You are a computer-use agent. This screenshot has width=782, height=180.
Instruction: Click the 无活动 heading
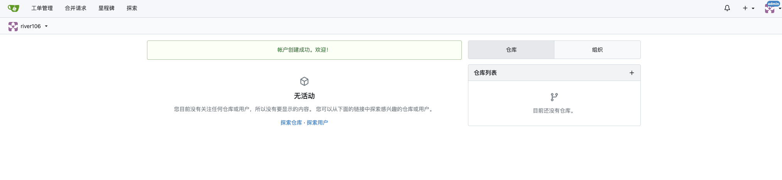pos(304,96)
